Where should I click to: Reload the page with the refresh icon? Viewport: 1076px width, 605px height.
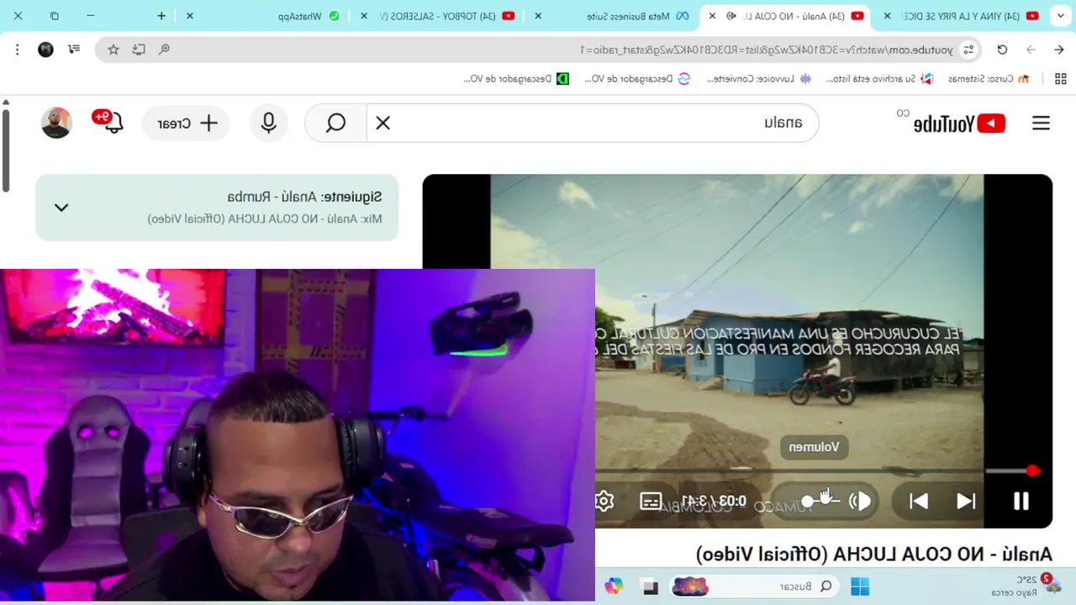tap(1002, 50)
